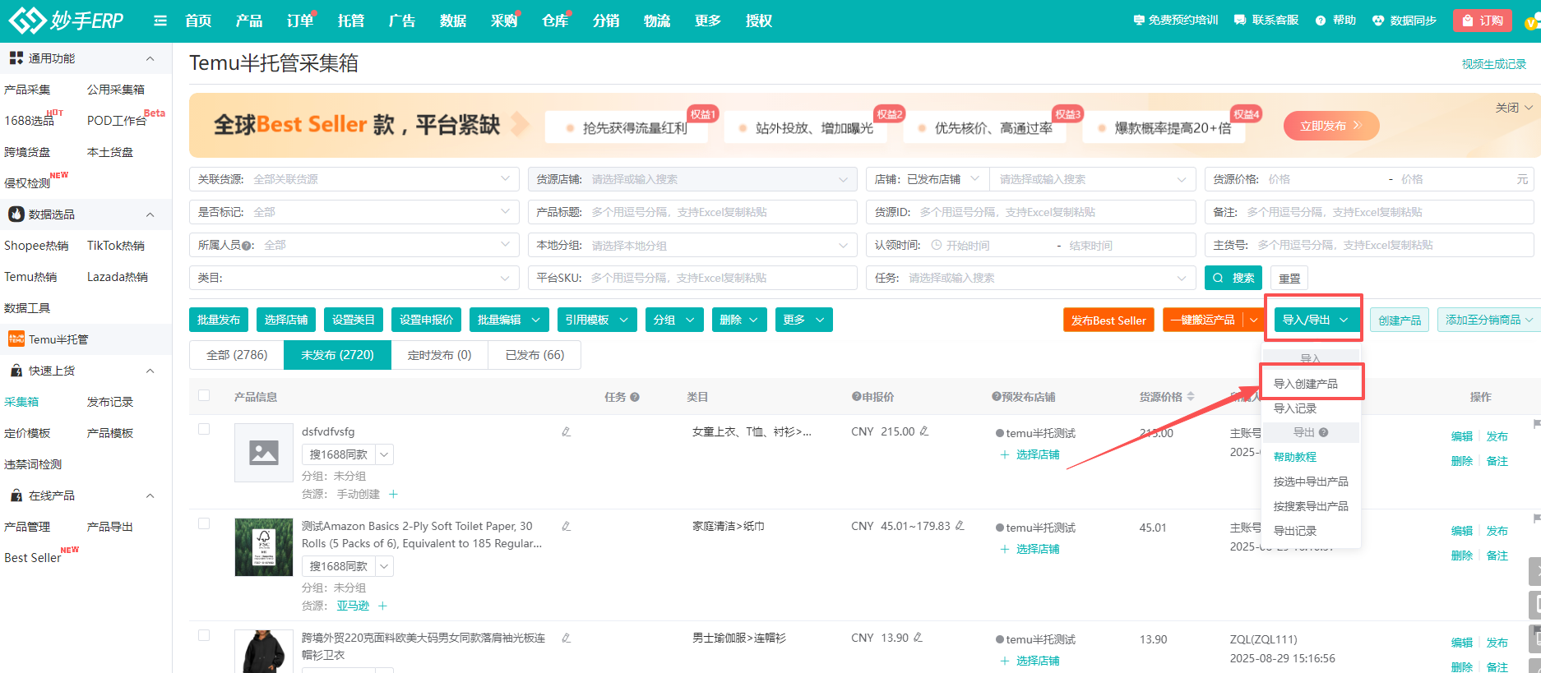
Task: Open the 所属人员 dropdown
Action: coord(354,245)
